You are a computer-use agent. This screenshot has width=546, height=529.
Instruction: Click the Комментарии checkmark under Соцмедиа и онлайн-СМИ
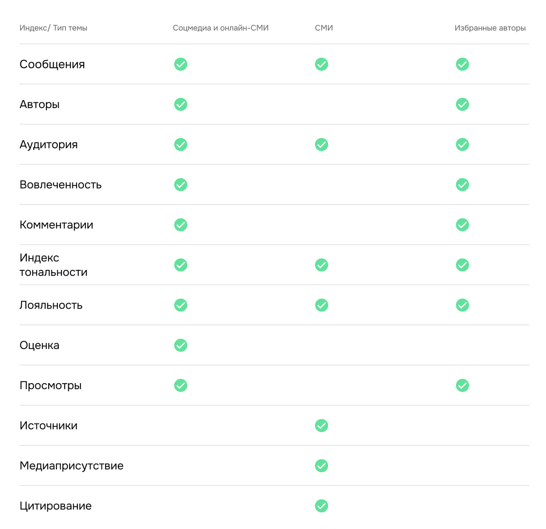coord(181,225)
